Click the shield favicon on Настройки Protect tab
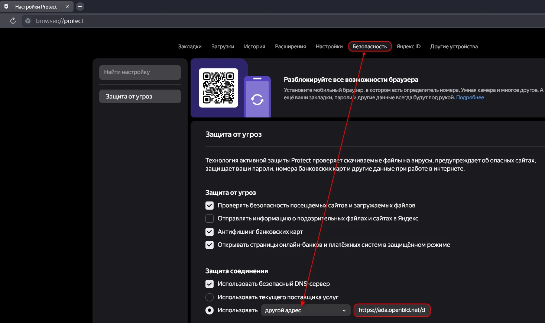The width and height of the screenshot is (545, 323). (6, 7)
